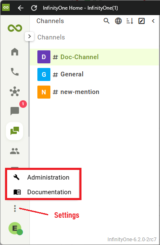
Task: Click the red notification badge showing 1
Action: point(23,104)
